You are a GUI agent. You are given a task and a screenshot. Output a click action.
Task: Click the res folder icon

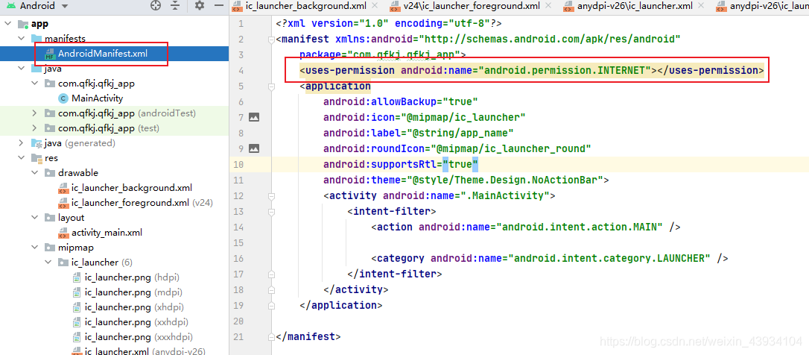pyautogui.click(x=36, y=158)
